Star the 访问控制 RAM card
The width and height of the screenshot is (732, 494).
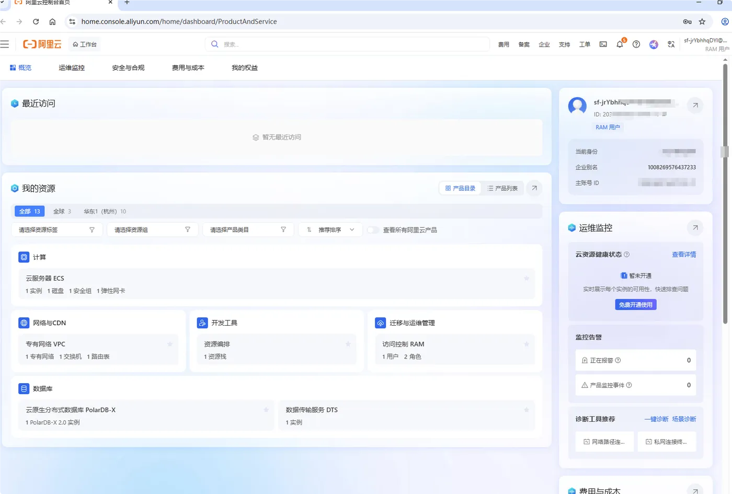point(527,344)
